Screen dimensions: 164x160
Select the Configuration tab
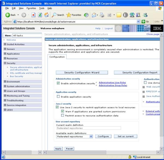(57, 57)
